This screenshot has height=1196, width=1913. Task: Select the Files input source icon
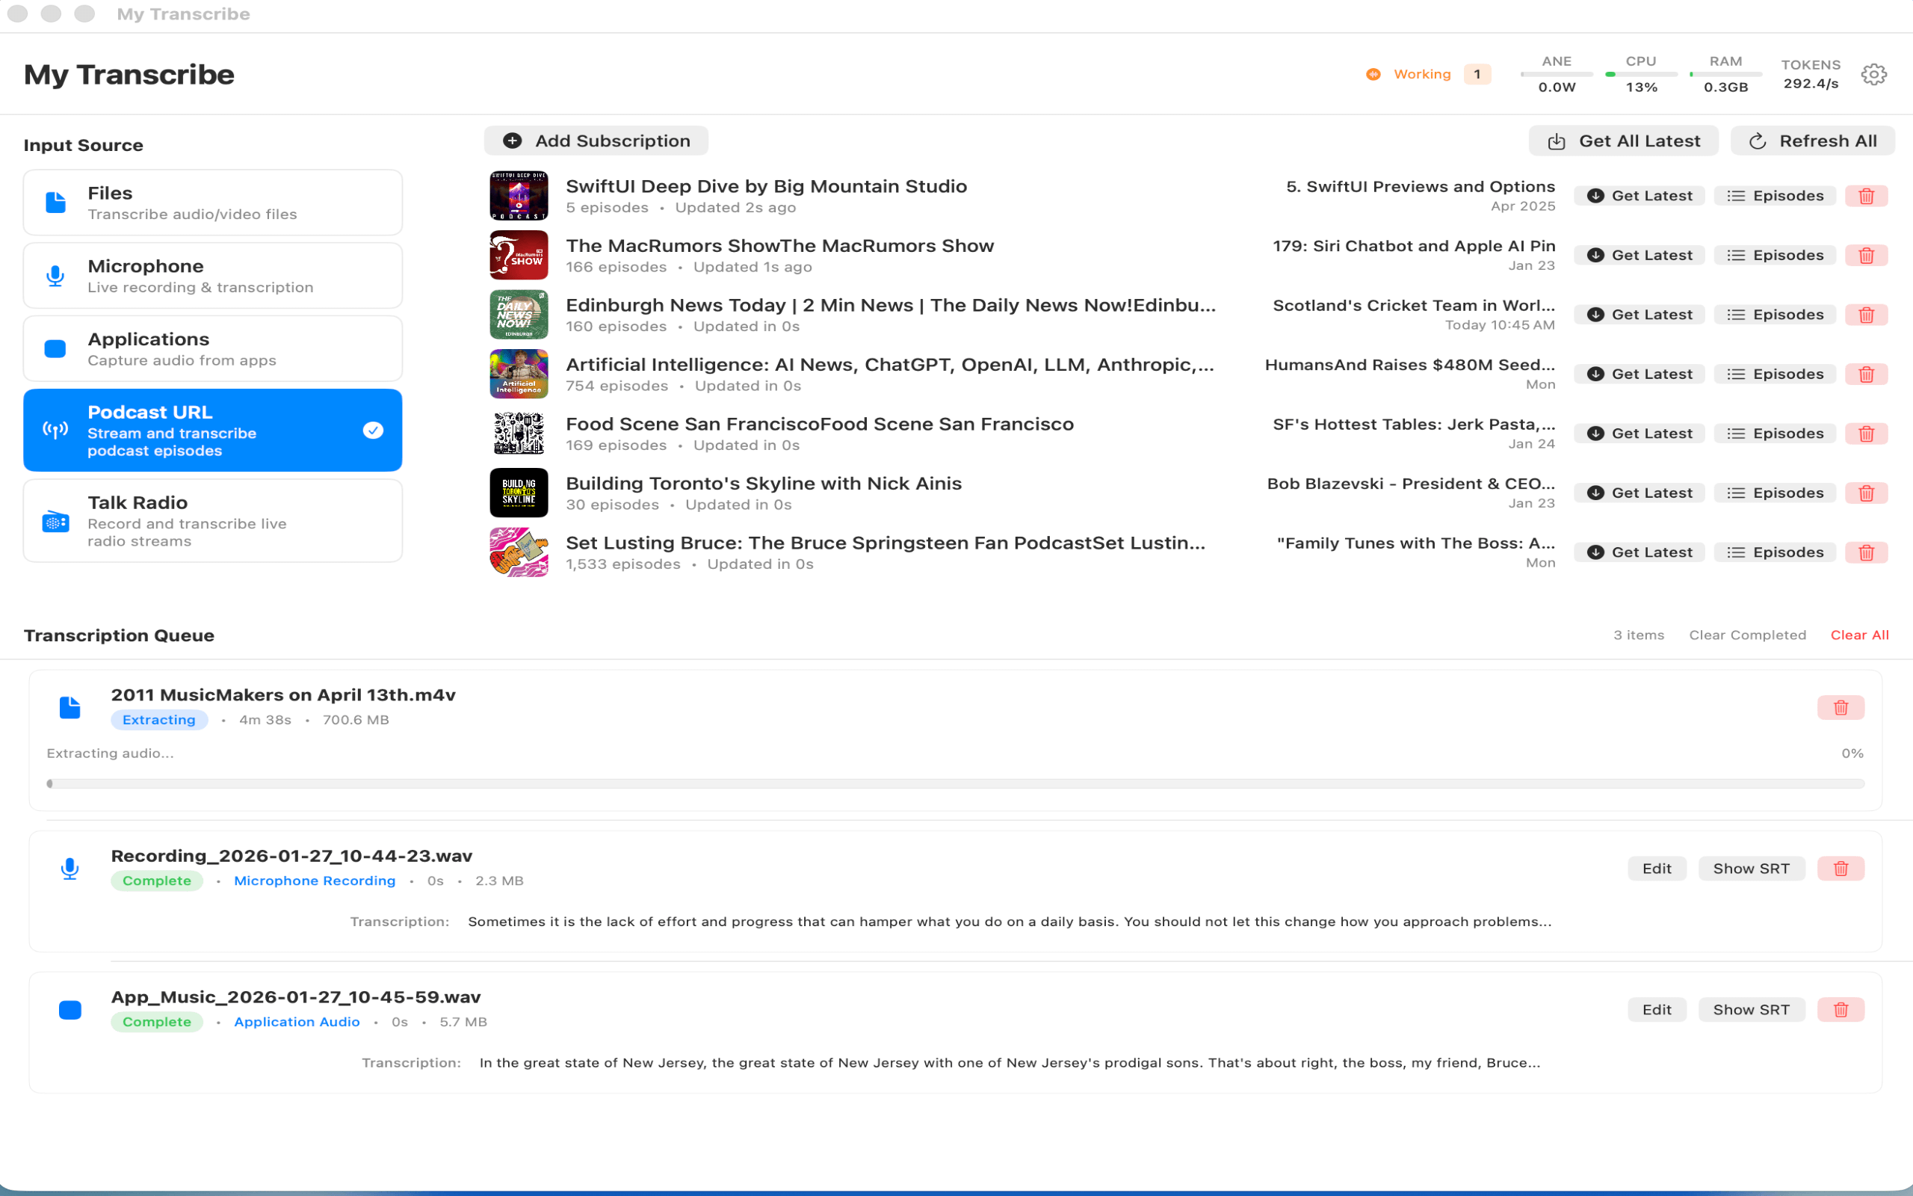55,202
